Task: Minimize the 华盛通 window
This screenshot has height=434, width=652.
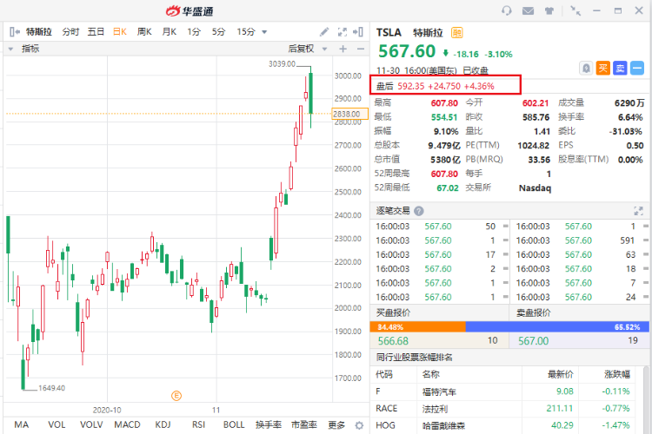Action: pyautogui.click(x=596, y=10)
